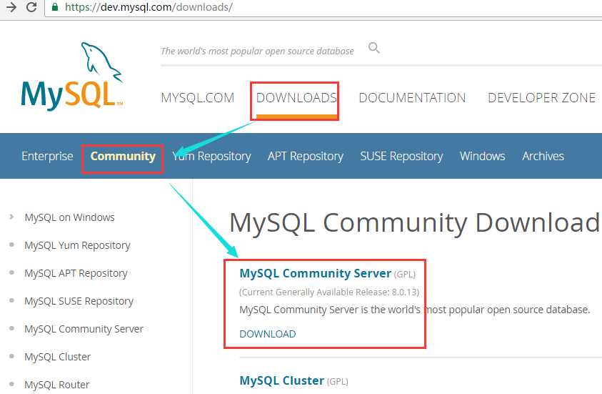
Task: Open the DEVELOPER ZONE navigation tab
Action: (541, 98)
